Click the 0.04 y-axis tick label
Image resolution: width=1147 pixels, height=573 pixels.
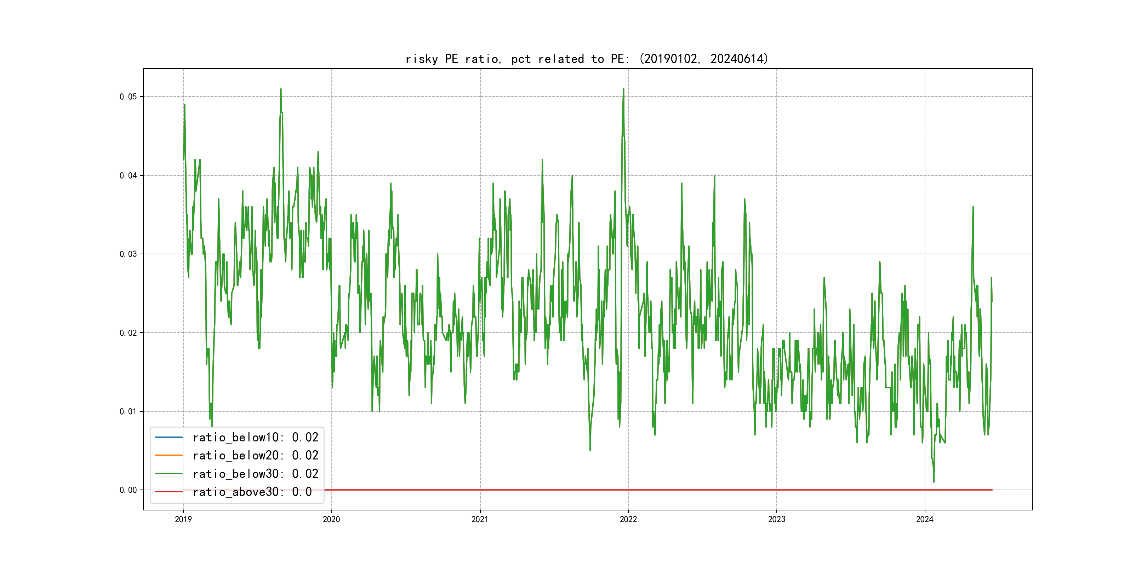[x=128, y=175]
